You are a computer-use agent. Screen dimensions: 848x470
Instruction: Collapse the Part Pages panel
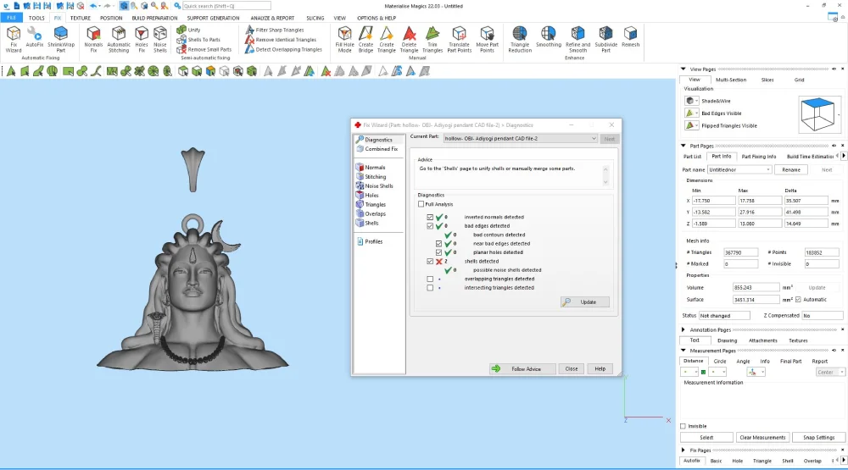(x=683, y=146)
